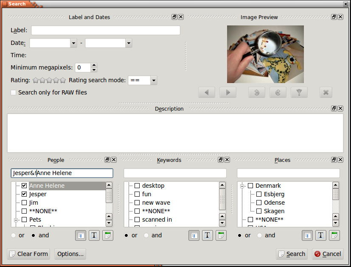Float the Places panel
The width and height of the screenshot is (351, 267).
point(334,160)
